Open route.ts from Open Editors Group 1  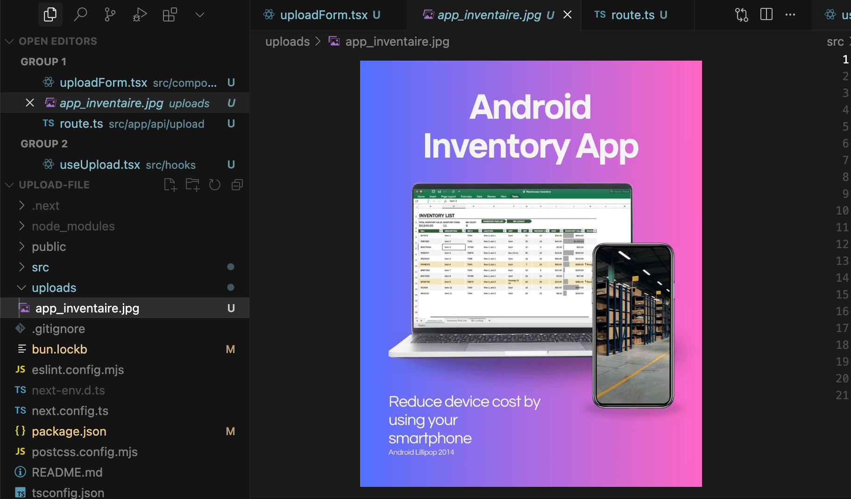pos(125,124)
